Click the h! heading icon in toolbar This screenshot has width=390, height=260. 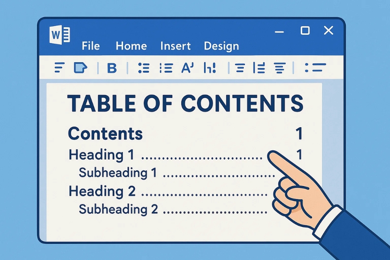209,68
